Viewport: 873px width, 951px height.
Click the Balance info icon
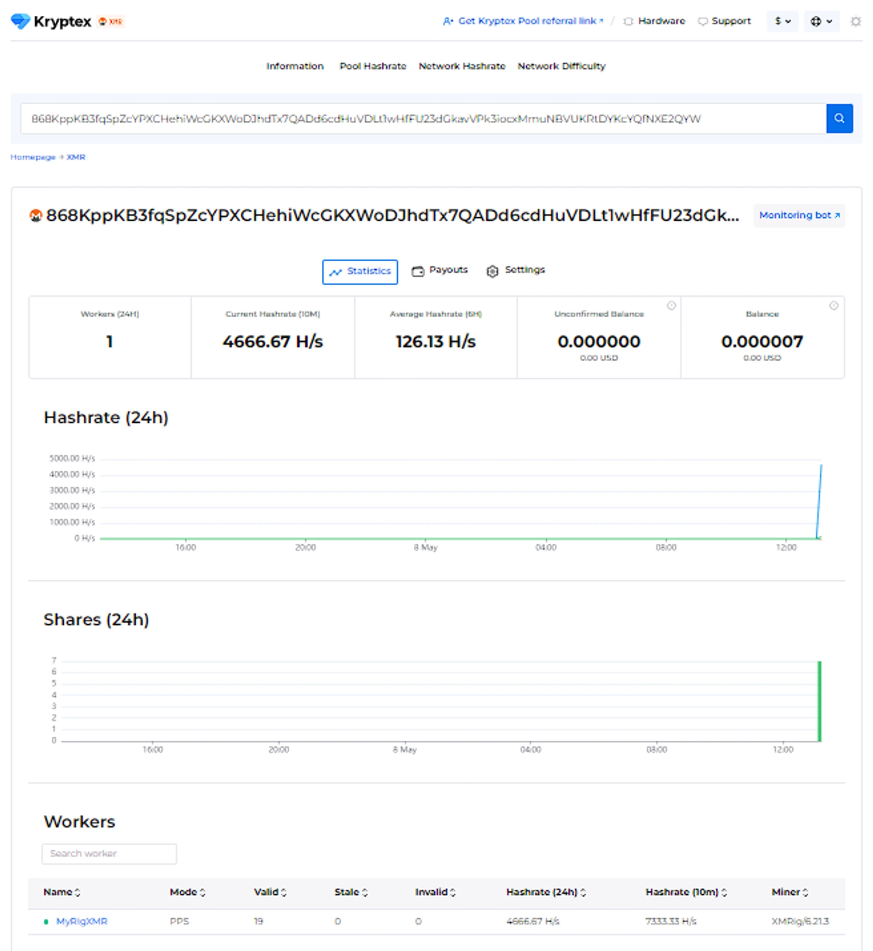pyautogui.click(x=833, y=305)
